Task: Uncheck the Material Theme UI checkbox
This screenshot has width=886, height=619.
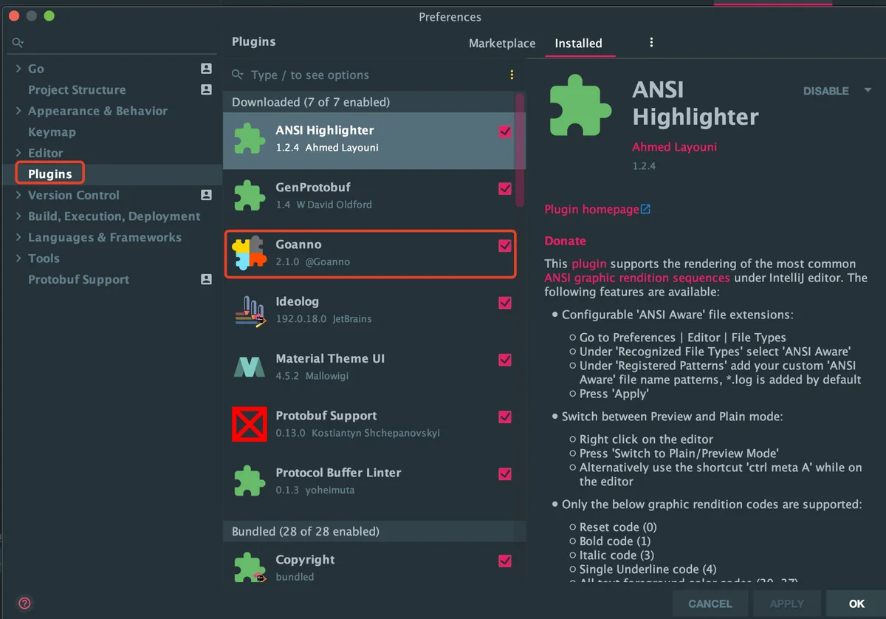Action: pyautogui.click(x=505, y=360)
